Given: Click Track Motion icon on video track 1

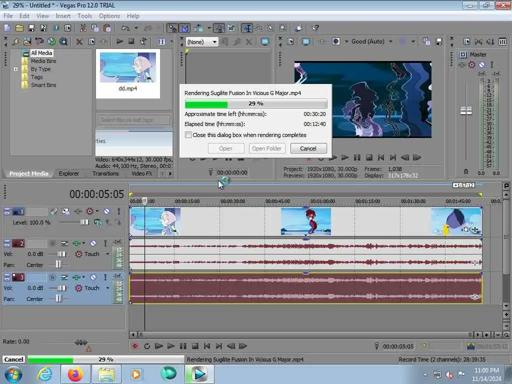Looking at the screenshot, I should pyautogui.click(x=65, y=211).
